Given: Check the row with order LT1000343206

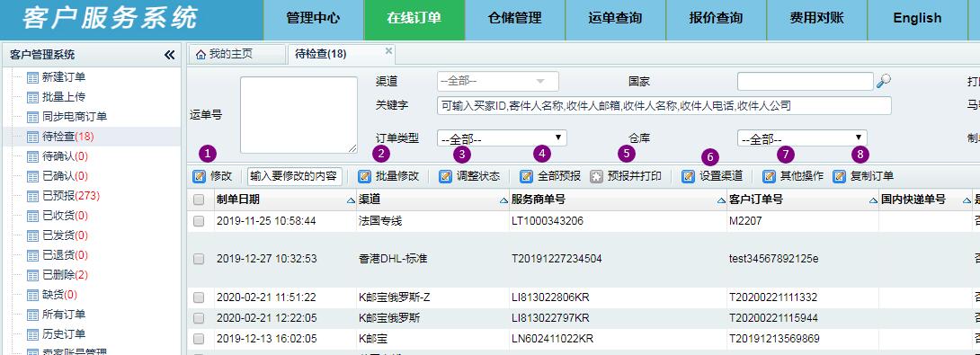Looking at the screenshot, I should tap(199, 221).
